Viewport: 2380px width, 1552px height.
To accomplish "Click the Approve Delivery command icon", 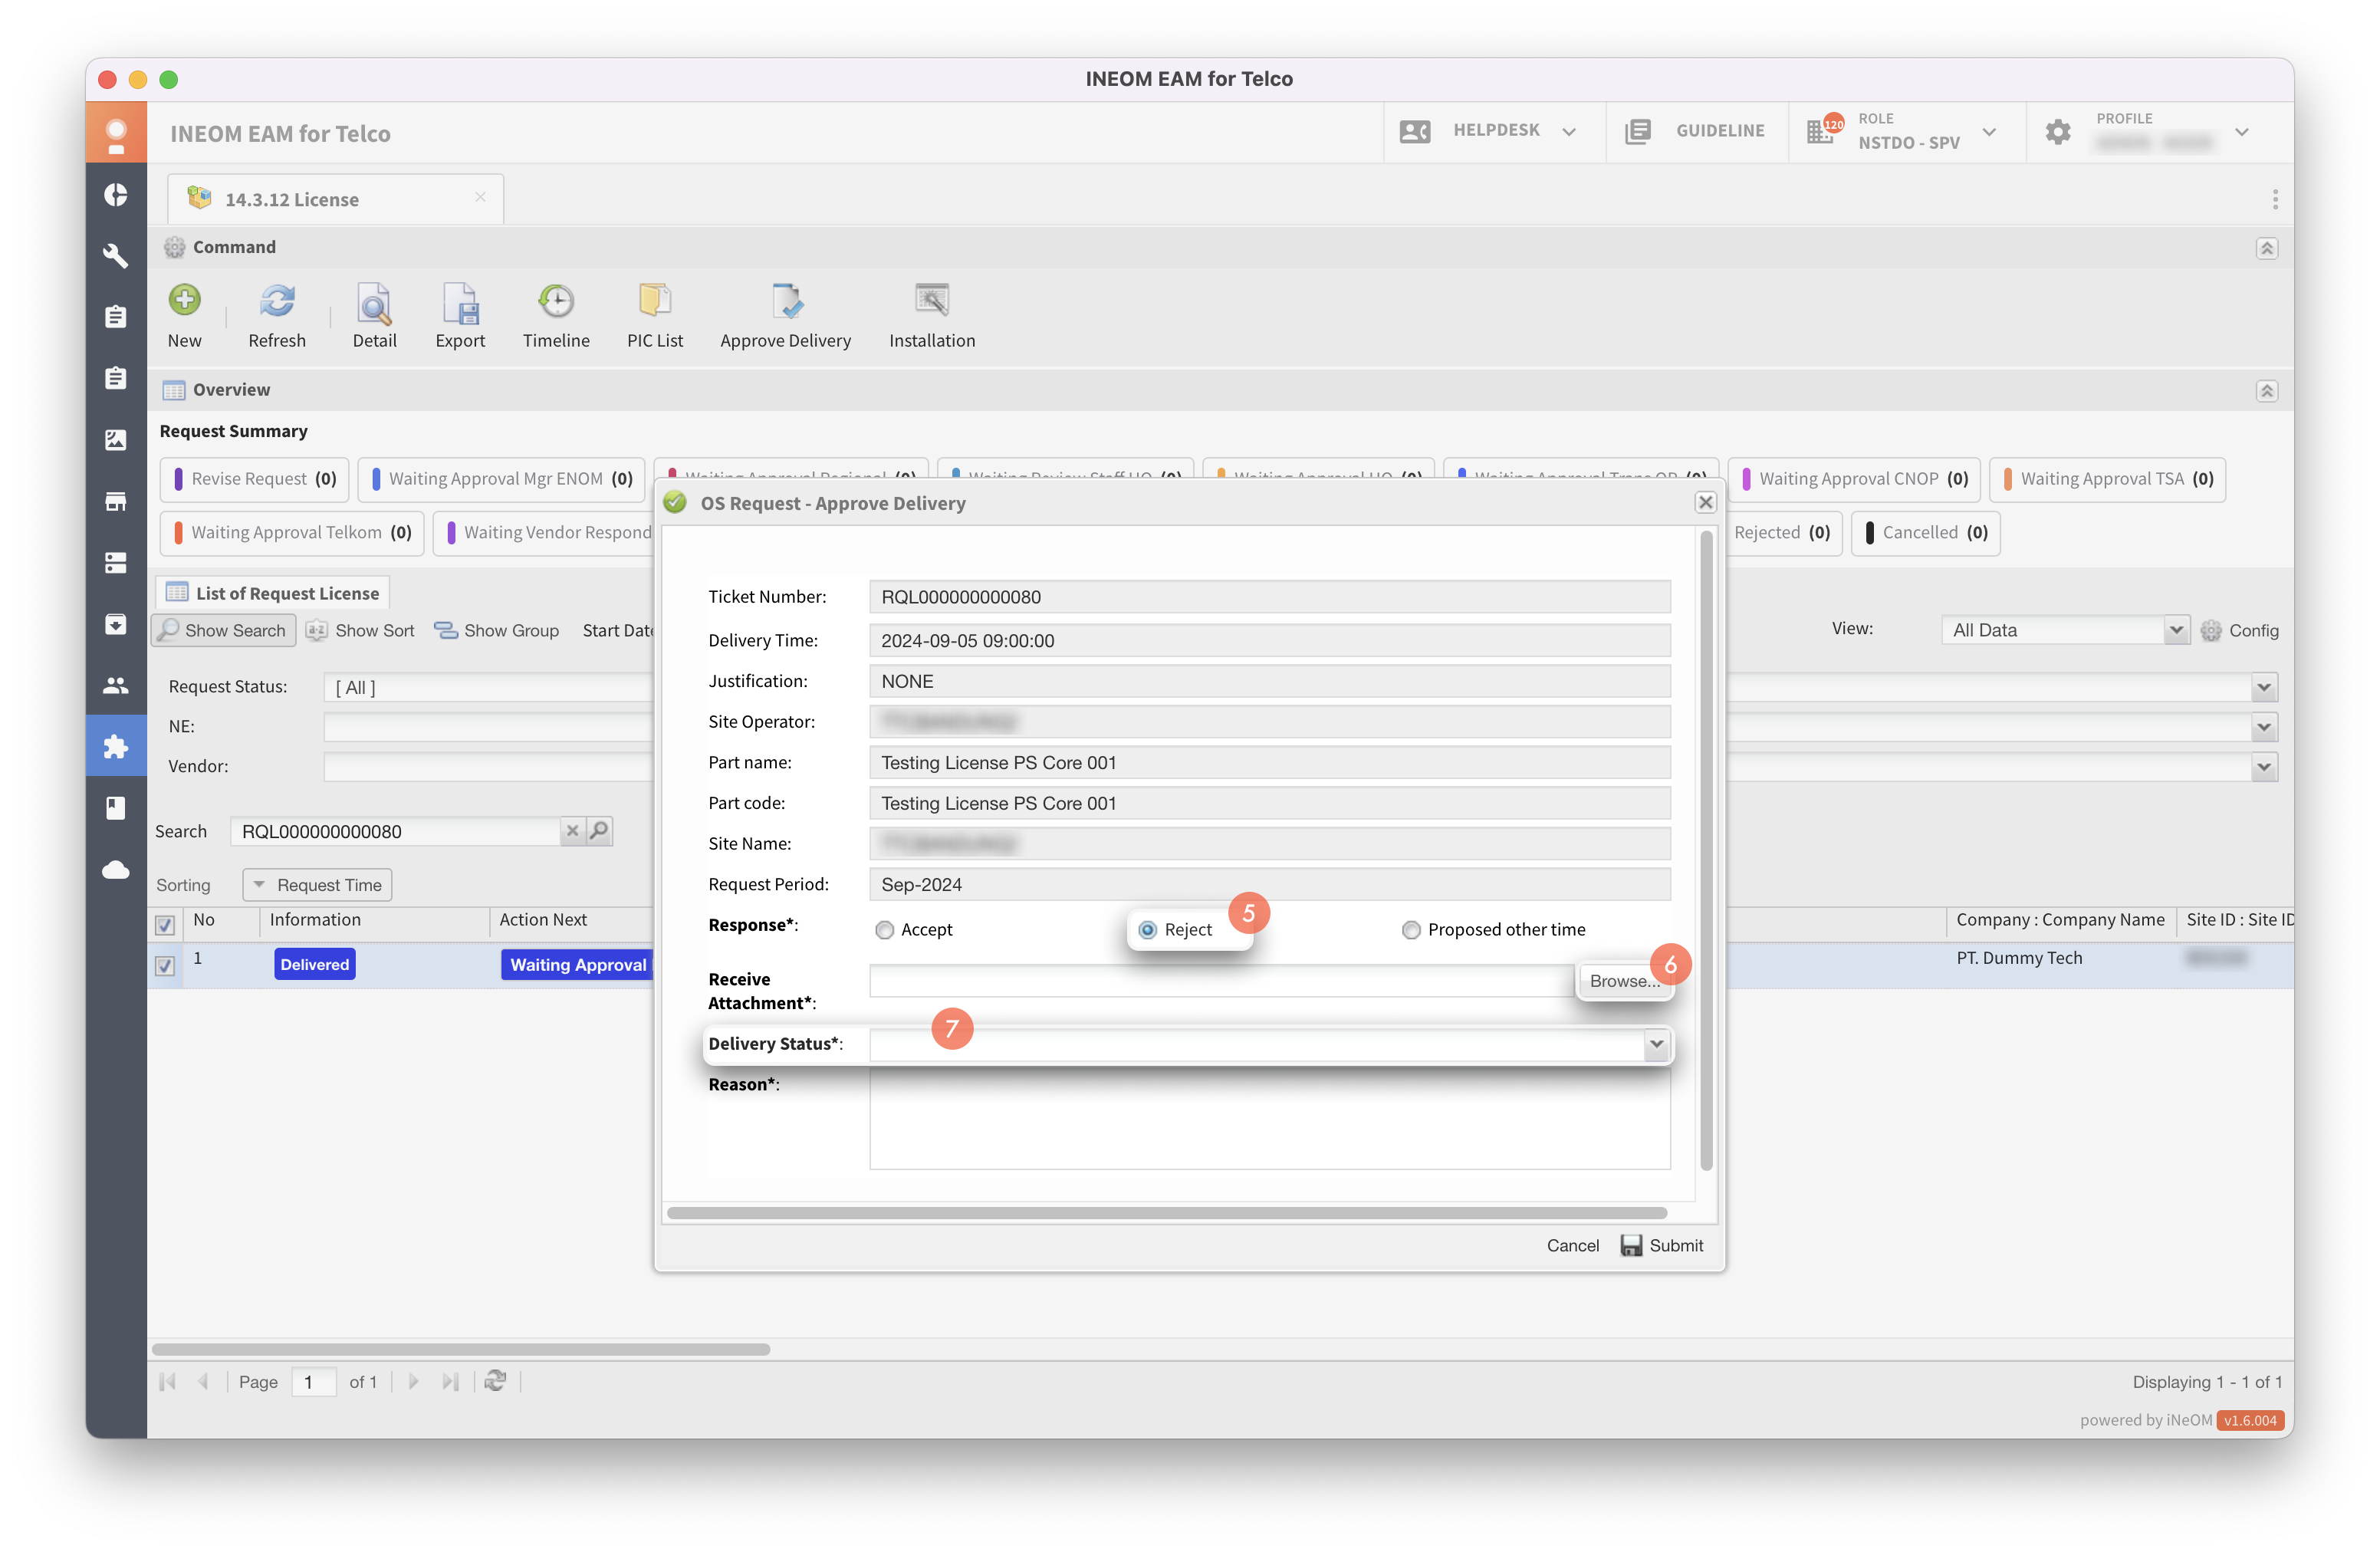I will tap(786, 300).
